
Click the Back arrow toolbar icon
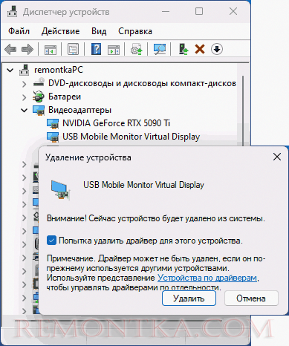[x=10, y=49]
